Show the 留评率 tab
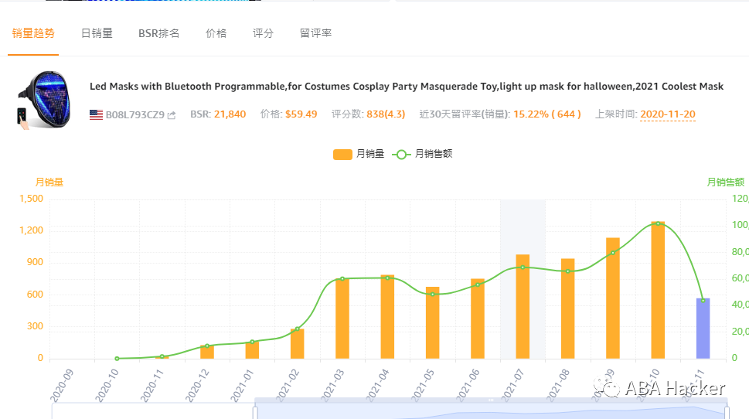The width and height of the screenshot is (749, 419). [x=315, y=33]
